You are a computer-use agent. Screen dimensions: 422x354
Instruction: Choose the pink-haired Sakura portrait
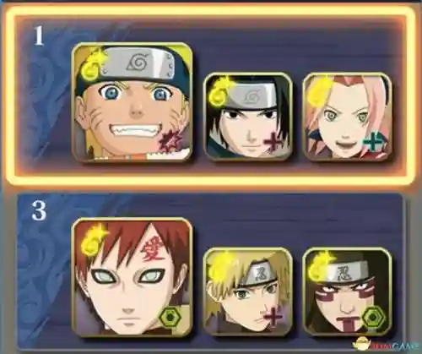pyautogui.click(x=348, y=117)
